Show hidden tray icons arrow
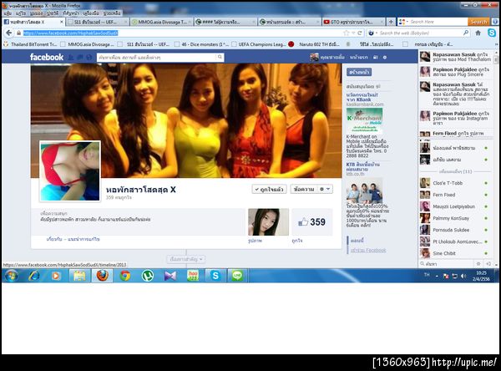Image resolution: width=501 pixels, height=371 pixels. coord(437,276)
